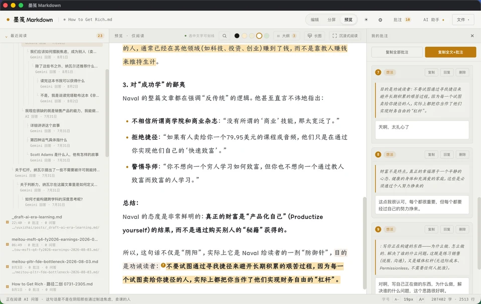The height and width of the screenshot is (304, 481).
Task: Select the black highlight color
Action: click(237, 36)
